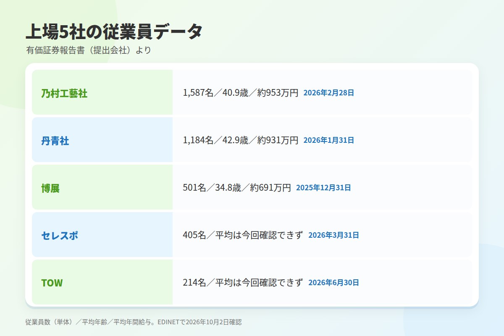Click the company name 博展
The width and height of the screenshot is (504, 336).
(50, 188)
